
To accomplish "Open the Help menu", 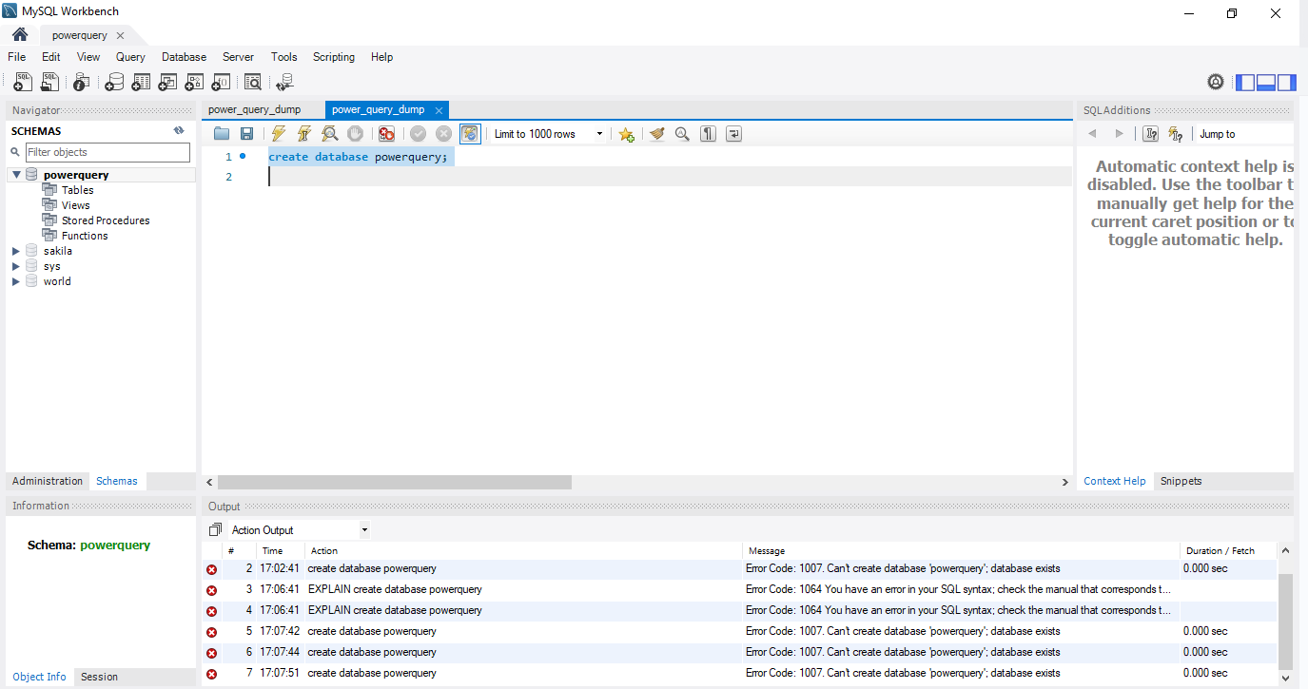I will pyautogui.click(x=381, y=57).
